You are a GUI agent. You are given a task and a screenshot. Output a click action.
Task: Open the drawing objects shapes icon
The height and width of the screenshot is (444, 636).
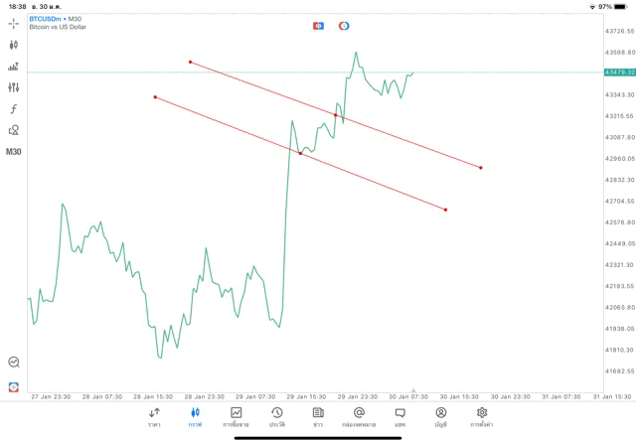[14, 130]
